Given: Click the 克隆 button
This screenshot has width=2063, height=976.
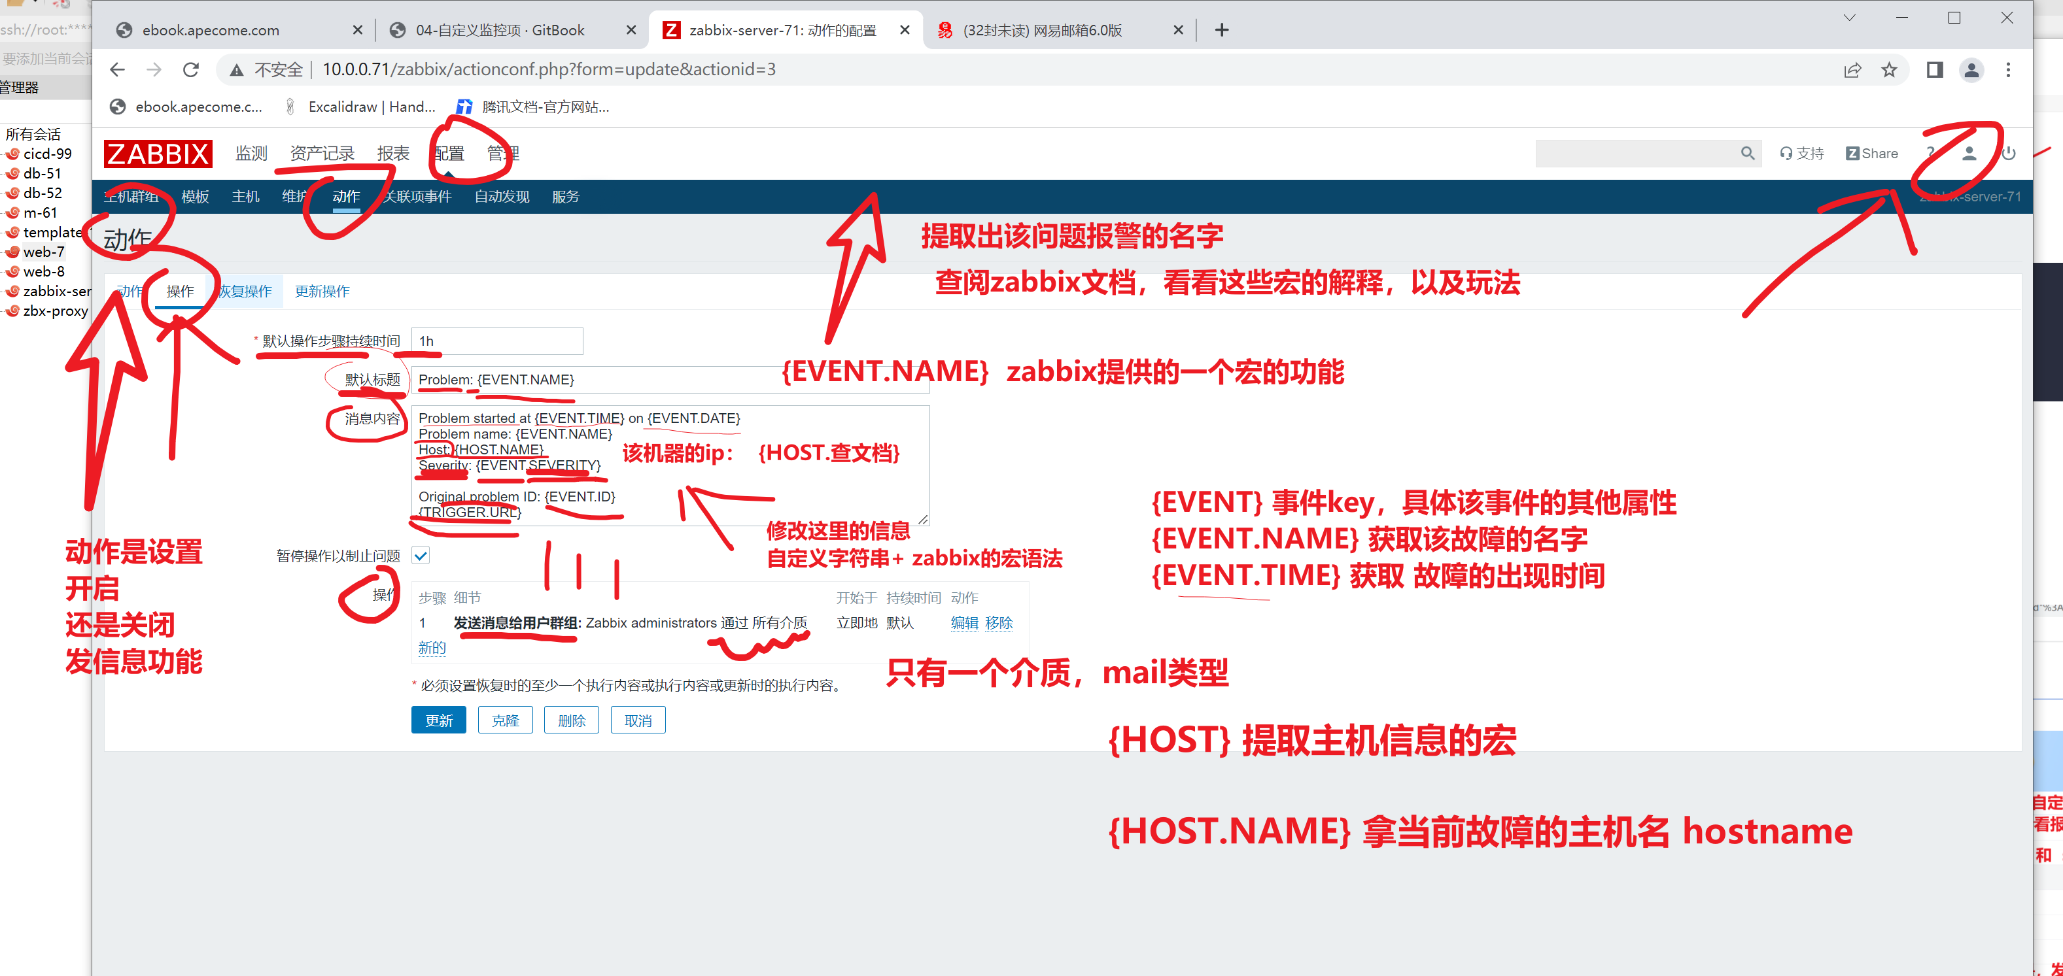Looking at the screenshot, I should [504, 720].
